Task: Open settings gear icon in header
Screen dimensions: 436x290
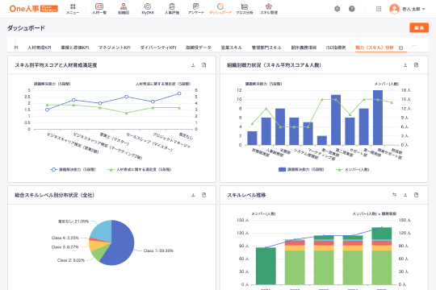Action: tap(337, 9)
